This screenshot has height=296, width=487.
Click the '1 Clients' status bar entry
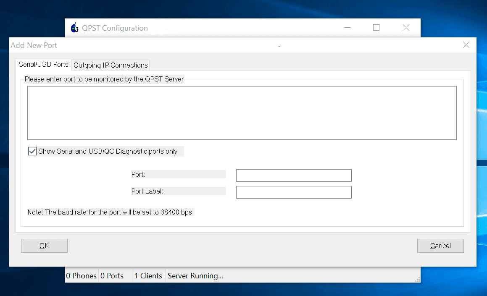[x=148, y=276]
